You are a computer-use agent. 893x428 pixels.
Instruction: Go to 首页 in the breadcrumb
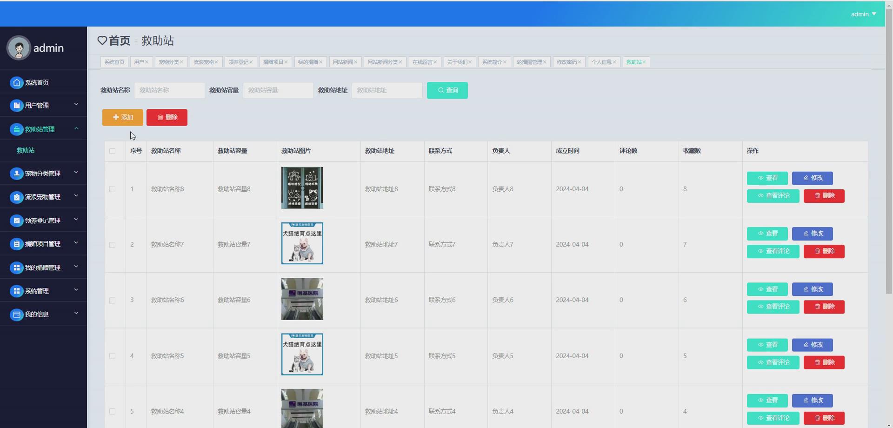point(120,40)
